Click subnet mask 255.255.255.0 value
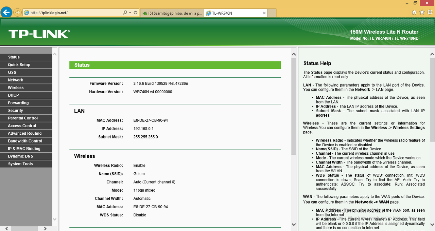The image size is (435, 231). pyautogui.click(x=145, y=137)
